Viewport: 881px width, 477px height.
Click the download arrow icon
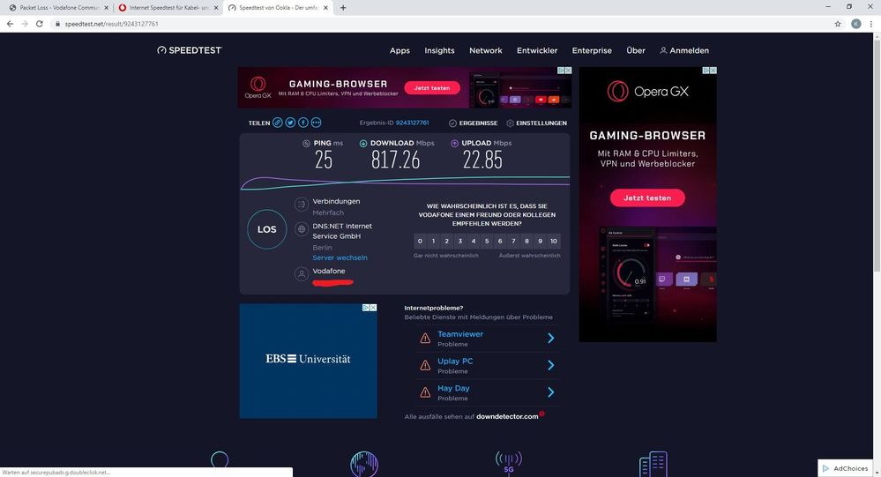pos(363,143)
